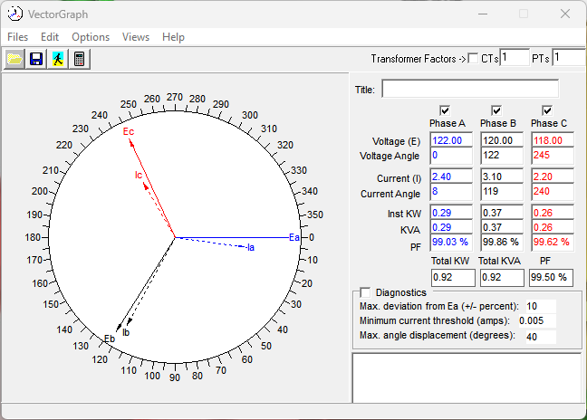Select the Phase A voltage field
This screenshot has height=420, width=587.
pyautogui.click(x=450, y=140)
